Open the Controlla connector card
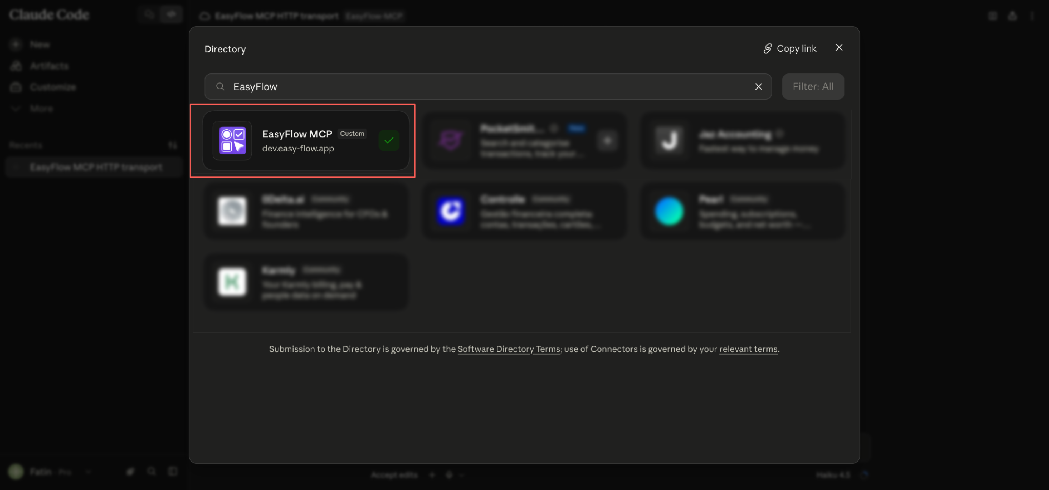The width and height of the screenshot is (1049, 490). 524,211
